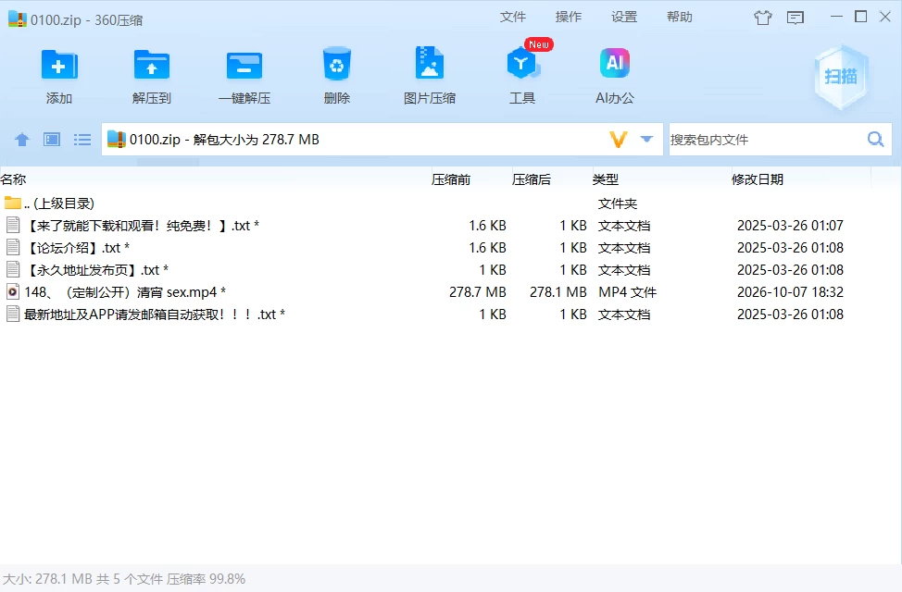Switch to list view icon
The image size is (902, 592).
pos(82,139)
